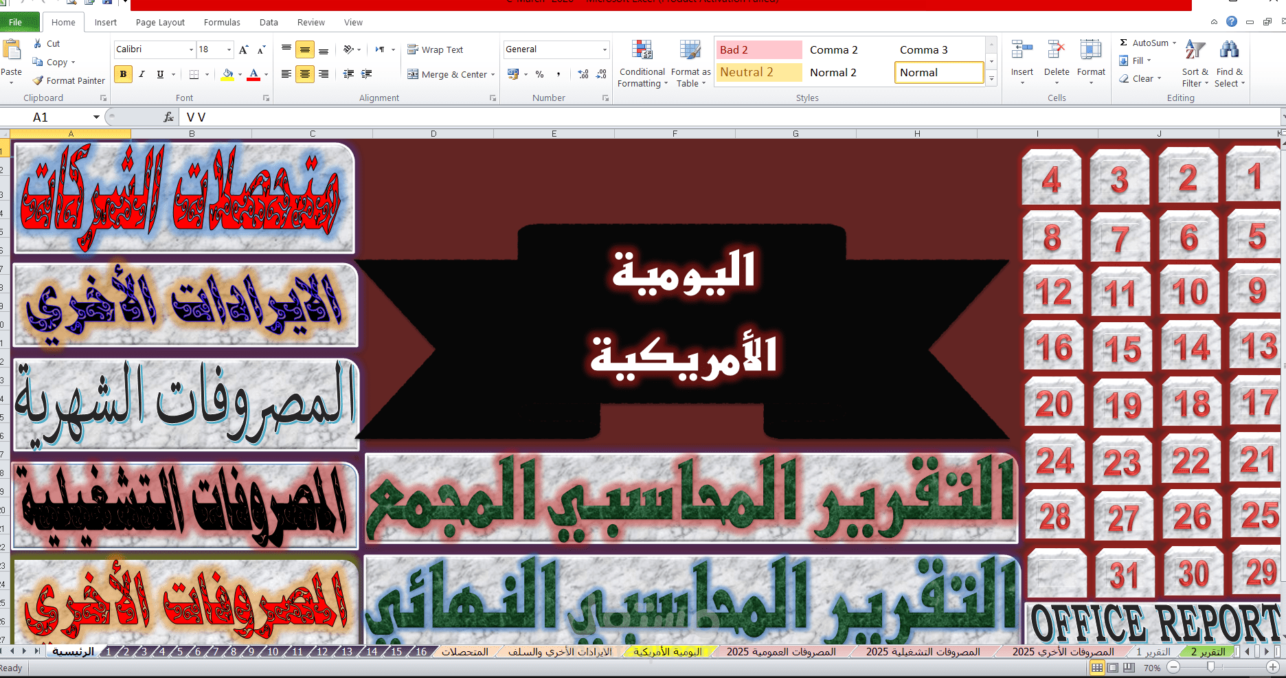Viewport: 1286px width, 678px height.
Task: Switch to Normal view in status bar
Action: 1097,667
